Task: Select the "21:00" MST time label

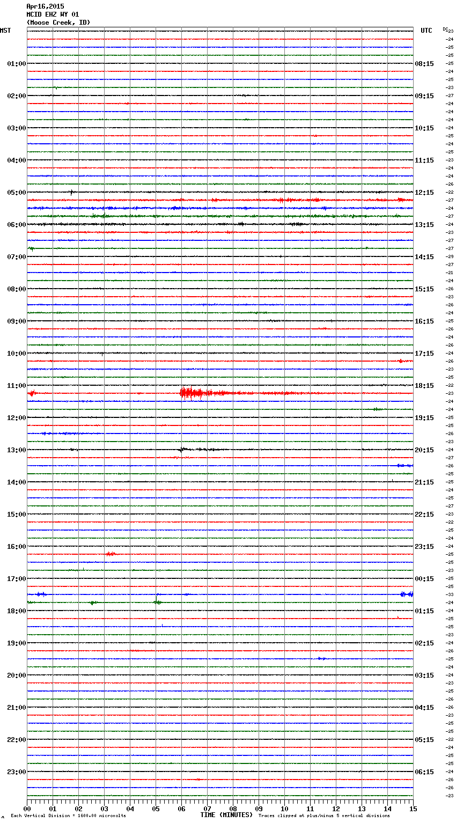Action: (x=17, y=708)
